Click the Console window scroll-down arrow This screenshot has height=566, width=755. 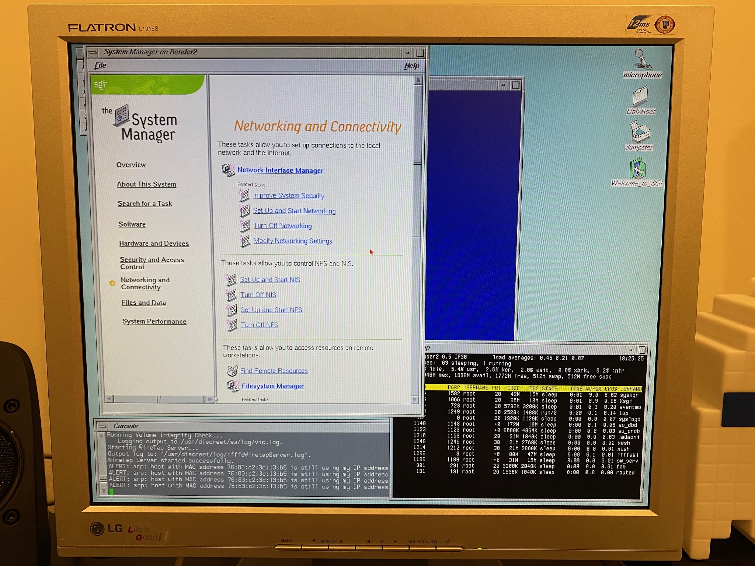tap(104, 491)
